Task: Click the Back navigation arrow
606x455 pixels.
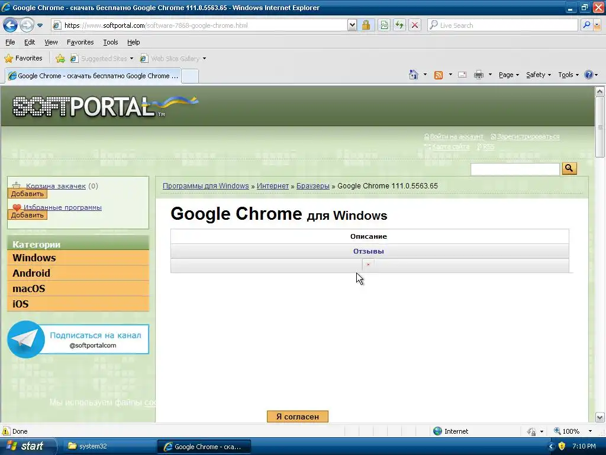Action: [11, 25]
